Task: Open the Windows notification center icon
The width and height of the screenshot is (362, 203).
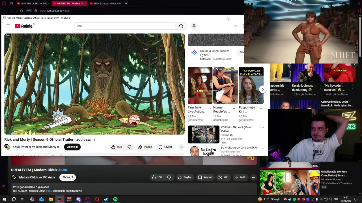Action: [x=355, y=199]
